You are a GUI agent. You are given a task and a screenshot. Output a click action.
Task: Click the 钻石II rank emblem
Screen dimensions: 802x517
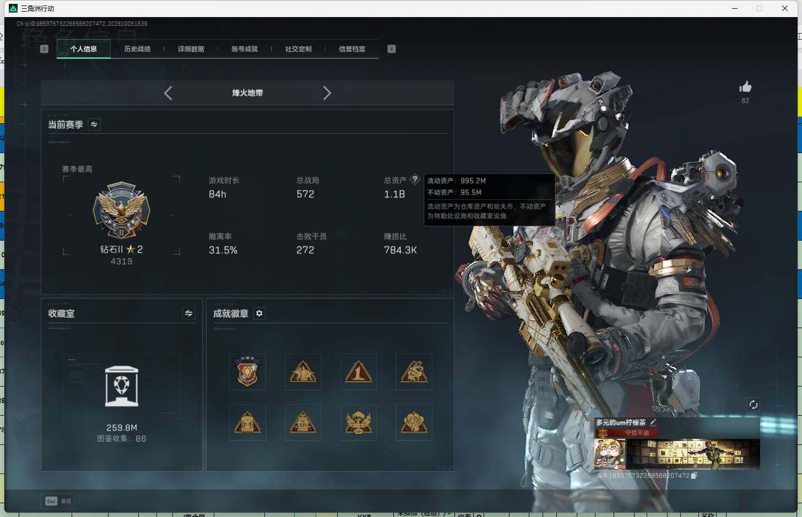tap(121, 211)
